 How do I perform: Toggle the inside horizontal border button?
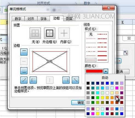click(x=24, y=61)
